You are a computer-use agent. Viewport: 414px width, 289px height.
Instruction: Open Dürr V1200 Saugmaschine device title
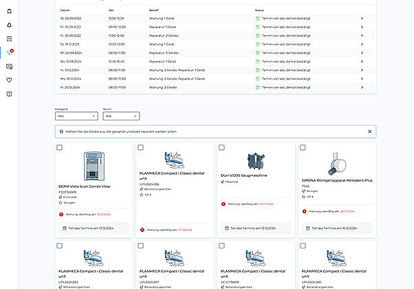(x=243, y=175)
